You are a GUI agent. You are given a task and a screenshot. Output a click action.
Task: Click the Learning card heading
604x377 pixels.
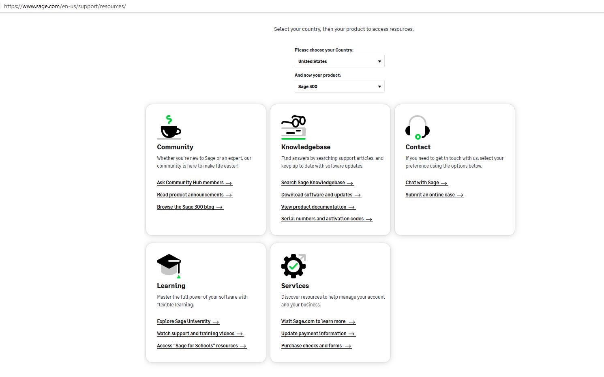point(171,286)
